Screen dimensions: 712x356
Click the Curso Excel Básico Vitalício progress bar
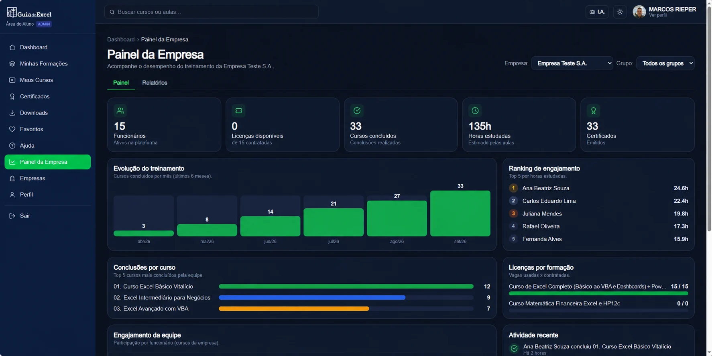click(x=346, y=287)
